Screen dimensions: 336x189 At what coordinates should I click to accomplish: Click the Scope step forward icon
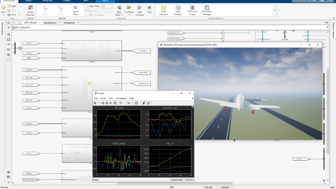111,103
